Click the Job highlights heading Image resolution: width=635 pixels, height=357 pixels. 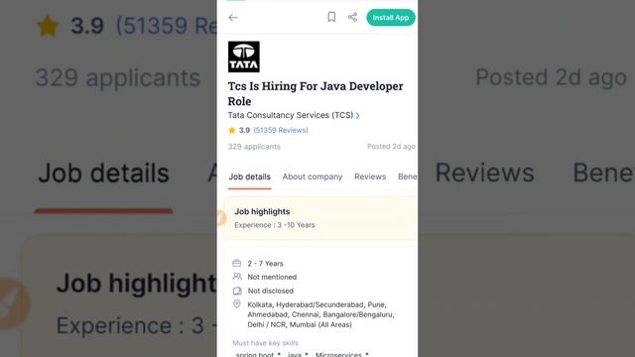262,211
